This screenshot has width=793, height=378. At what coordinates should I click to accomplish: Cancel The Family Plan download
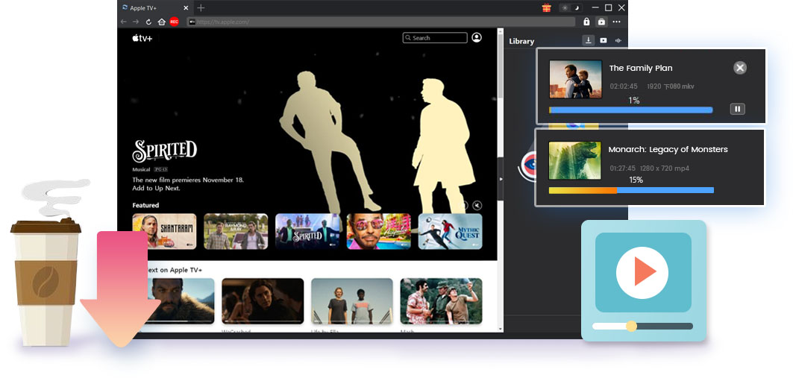pos(740,68)
